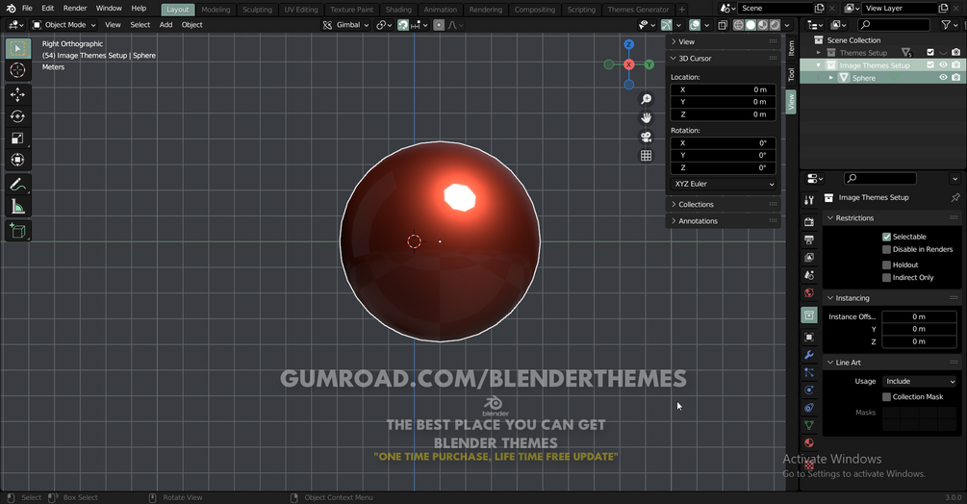Select the Add Cube tool

point(18,231)
